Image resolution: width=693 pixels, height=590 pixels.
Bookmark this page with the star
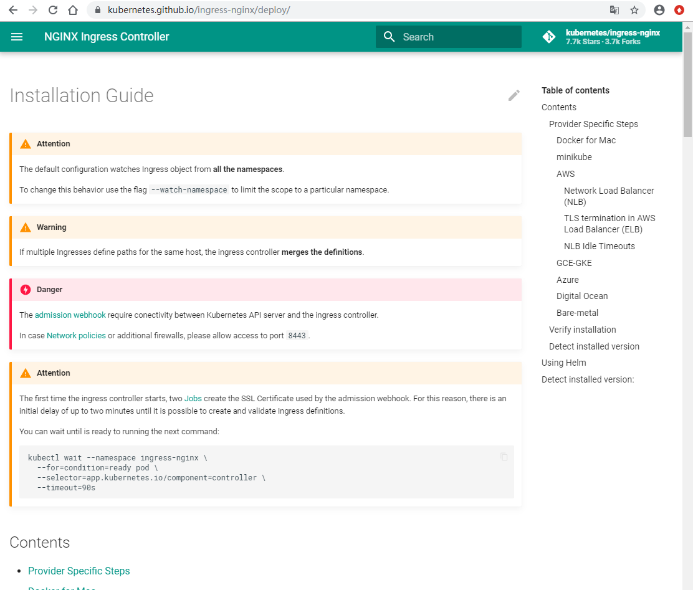pos(634,10)
